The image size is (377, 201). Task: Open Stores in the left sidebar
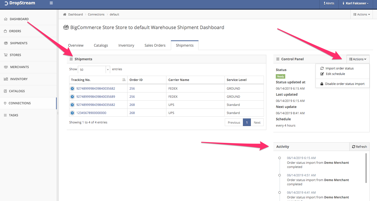[15, 55]
